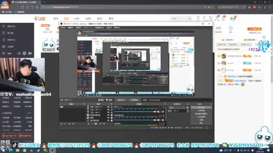Open 我的关注 in Douyu left sidebar
The width and height of the screenshot is (273, 153).
click(x=12, y=26)
